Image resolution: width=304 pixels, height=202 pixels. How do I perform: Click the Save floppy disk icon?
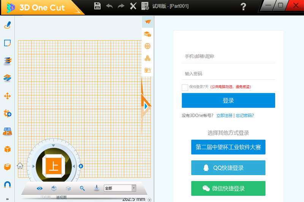[97, 6]
